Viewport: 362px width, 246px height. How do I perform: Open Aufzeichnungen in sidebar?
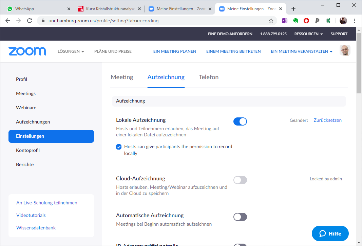33,122
